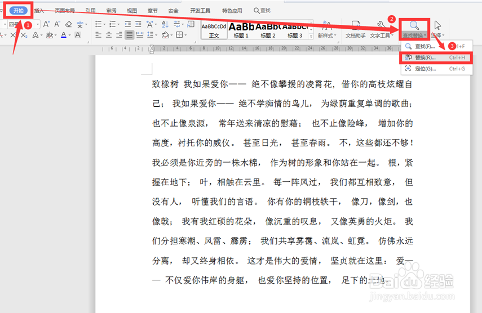Open the 章节 tab

(x=152, y=11)
